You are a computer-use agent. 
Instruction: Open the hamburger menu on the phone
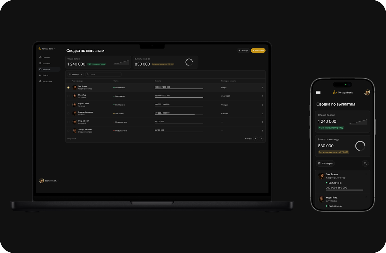coord(318,92)
